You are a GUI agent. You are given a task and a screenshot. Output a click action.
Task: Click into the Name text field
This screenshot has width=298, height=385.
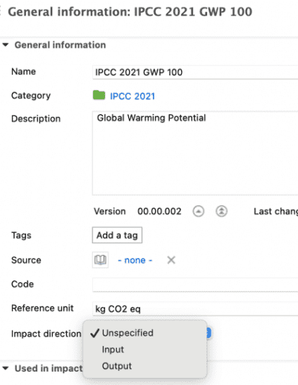tap(195, 72)
